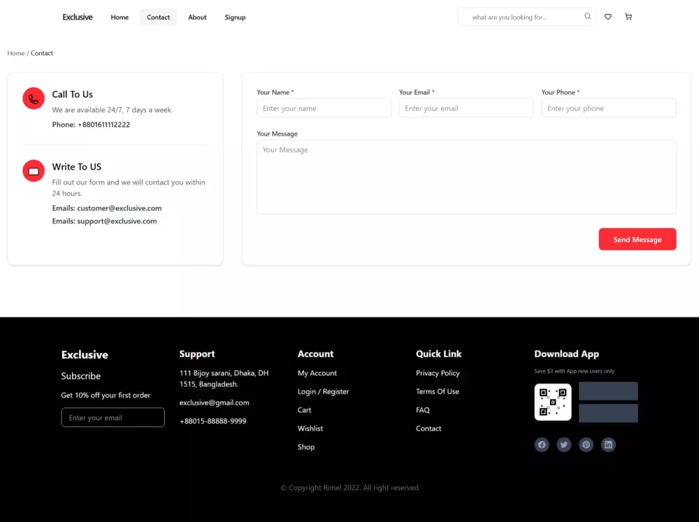Click the Enter your email subscribe field

pyautogui.click(x=113, y=417)
